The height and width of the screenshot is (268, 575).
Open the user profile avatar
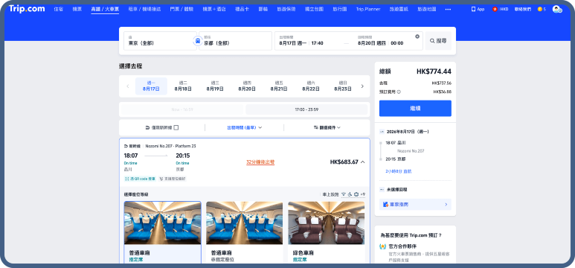click(x=557, y=9)
